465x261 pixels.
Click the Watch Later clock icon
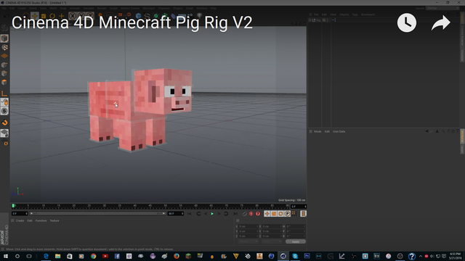pos(407,22)
